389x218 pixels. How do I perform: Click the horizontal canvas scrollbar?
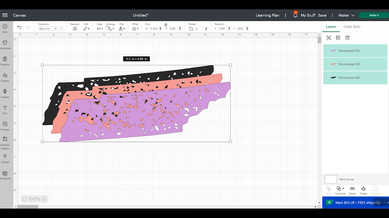pos(28,207)
